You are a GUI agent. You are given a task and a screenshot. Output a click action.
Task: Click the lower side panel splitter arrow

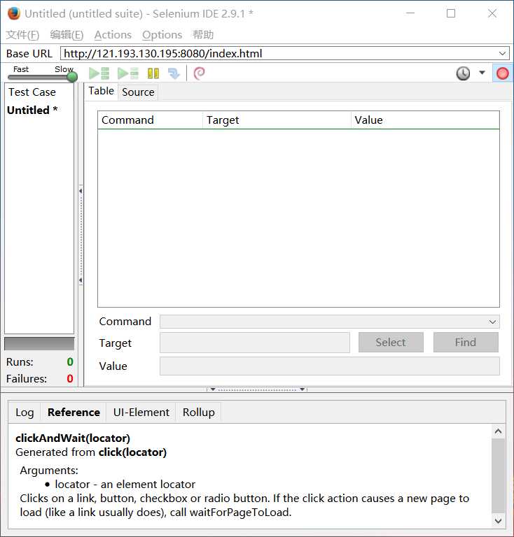(81, 280)
